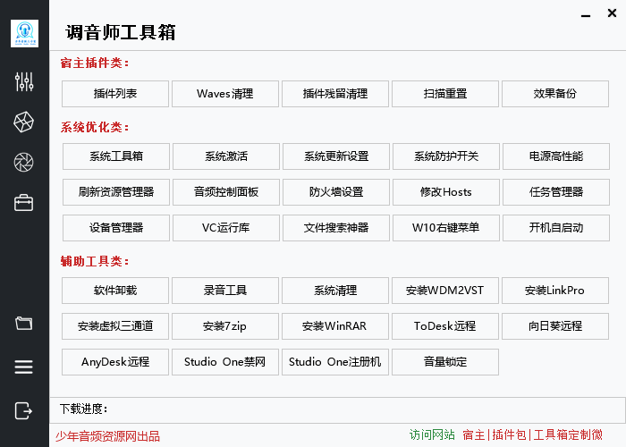Click the 宿主插件类 section heading
This screenshot has height=447, width=626.
[95, 63]
